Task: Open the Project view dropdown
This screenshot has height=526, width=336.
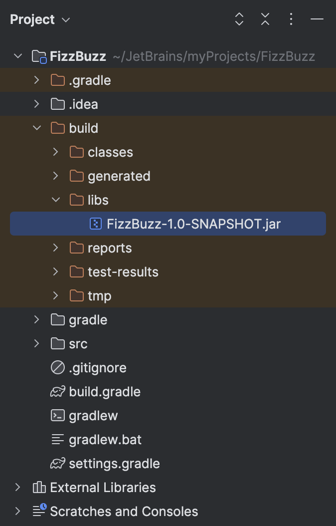Action: [x=40, y=19]
